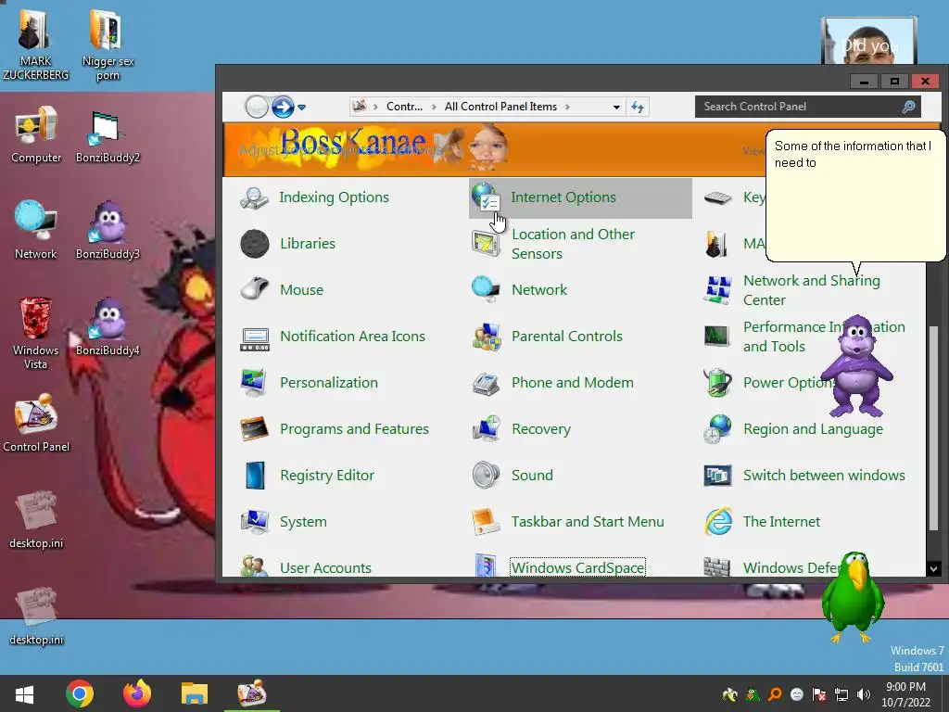Click the Forward navigation arrow button
Viewport: 949px width, 712px height.
click(282, 108)
